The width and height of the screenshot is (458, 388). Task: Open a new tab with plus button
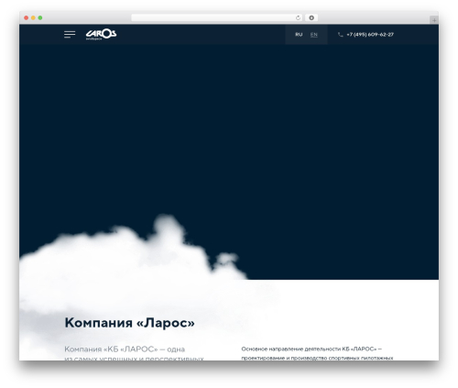point(434,20)
